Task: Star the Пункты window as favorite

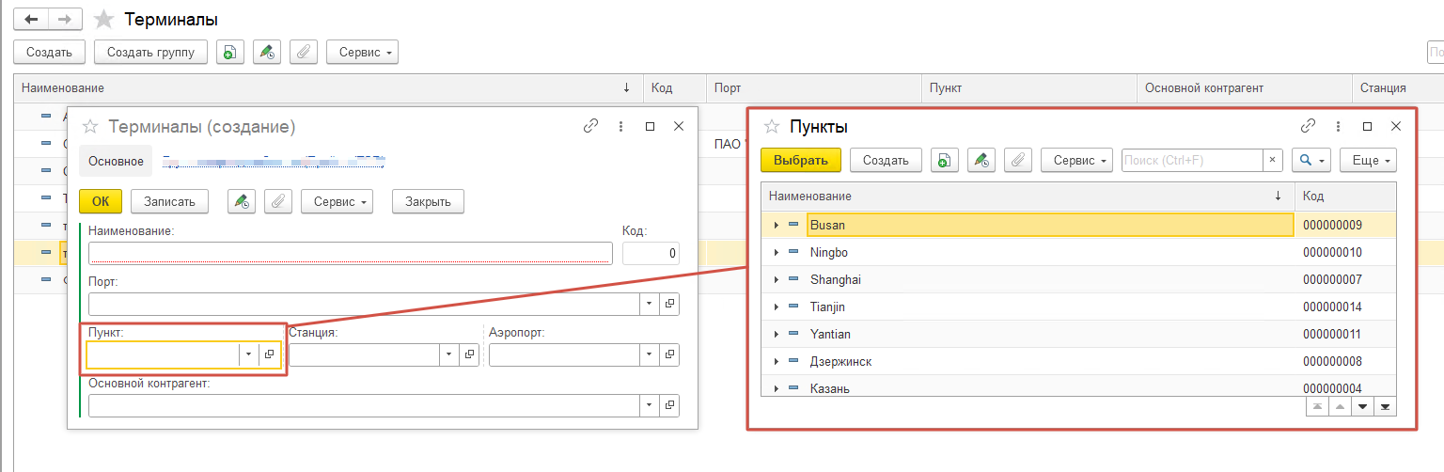Action: point(772,126)
